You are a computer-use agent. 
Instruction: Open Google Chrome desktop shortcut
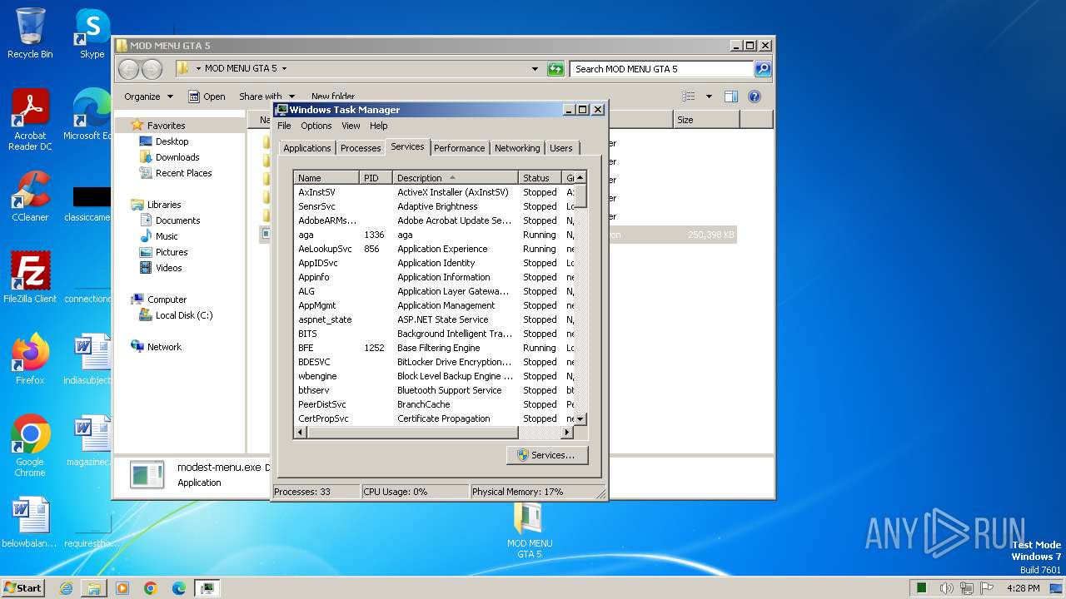click(x=30, y=446)
